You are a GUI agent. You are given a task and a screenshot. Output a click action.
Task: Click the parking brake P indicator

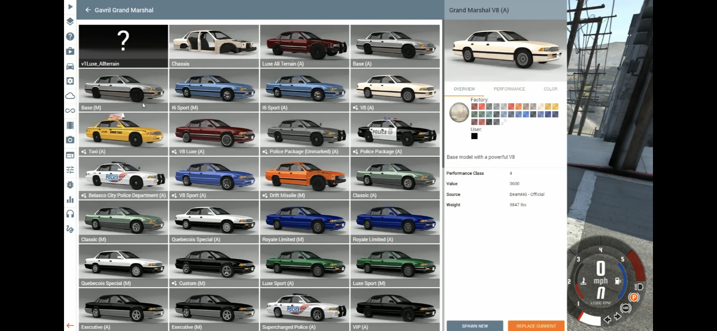pos(634,297)
